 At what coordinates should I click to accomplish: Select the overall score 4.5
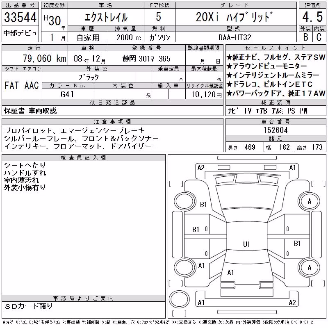click(312, 17)
